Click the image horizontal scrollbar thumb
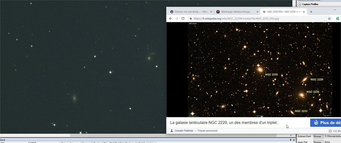Screen dimensions: 341x143 click(173, 136)
